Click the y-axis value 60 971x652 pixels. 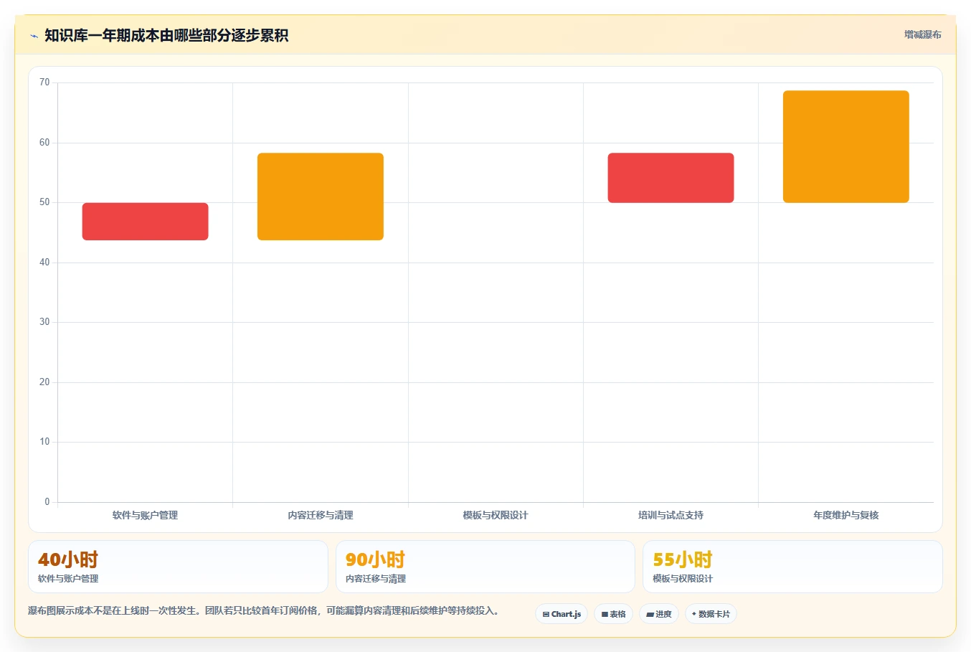(x=44, y=143)
